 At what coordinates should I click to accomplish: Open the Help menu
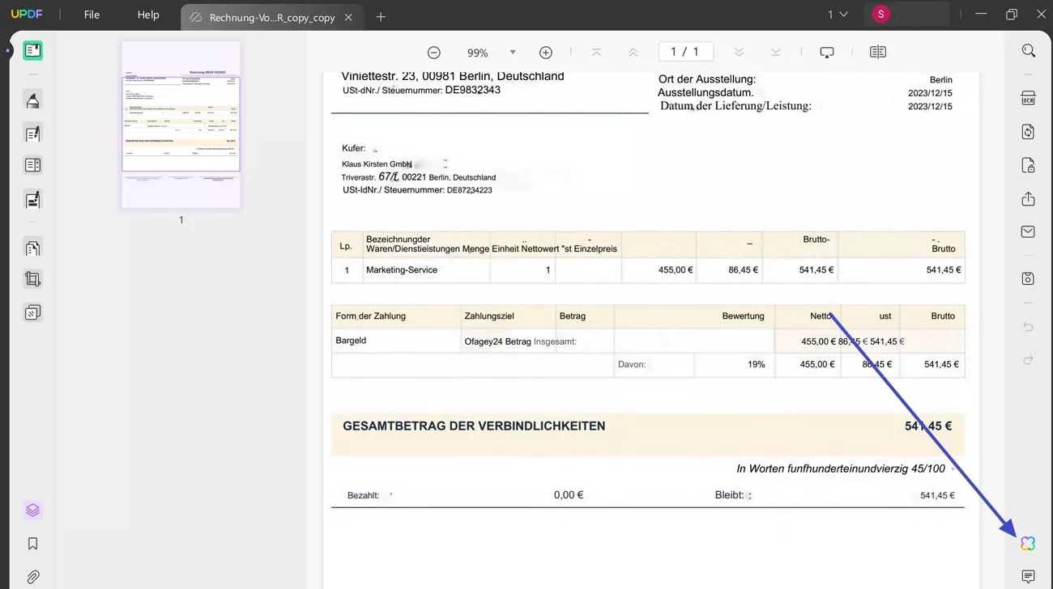(147, 14)
